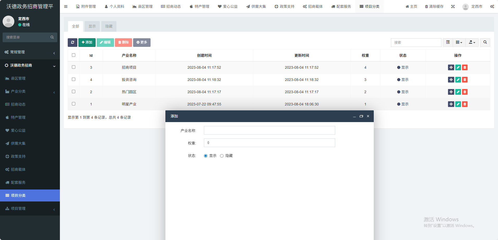
Task: Click the fullscreen icon in top bar
Action: (453, 7)
